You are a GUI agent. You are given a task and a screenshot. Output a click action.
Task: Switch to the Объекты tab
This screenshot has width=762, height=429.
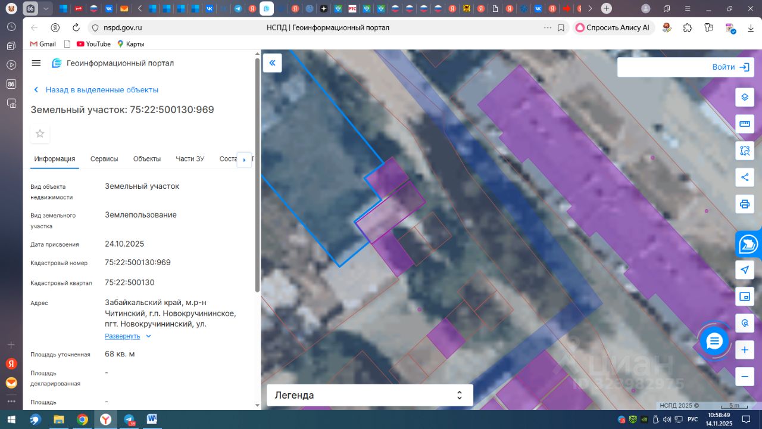147,159
